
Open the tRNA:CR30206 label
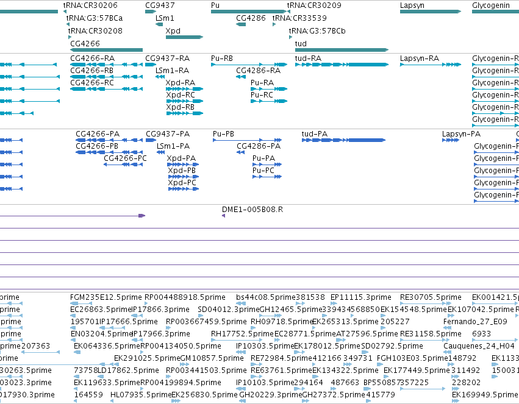pos(90,5)
